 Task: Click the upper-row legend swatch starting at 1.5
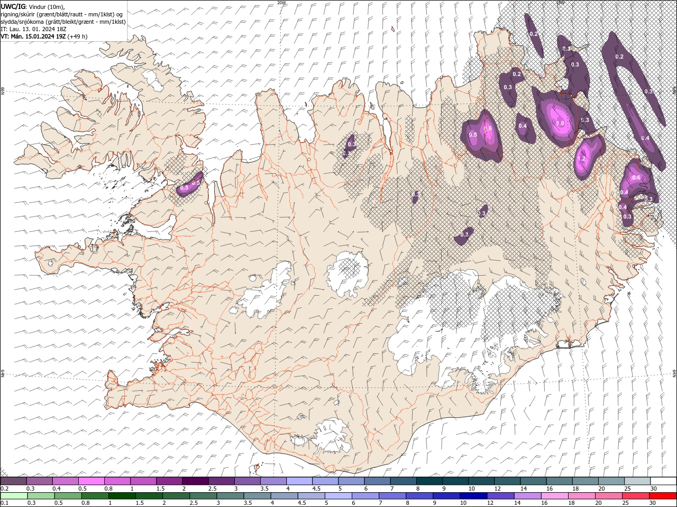(x=169, y=481)
